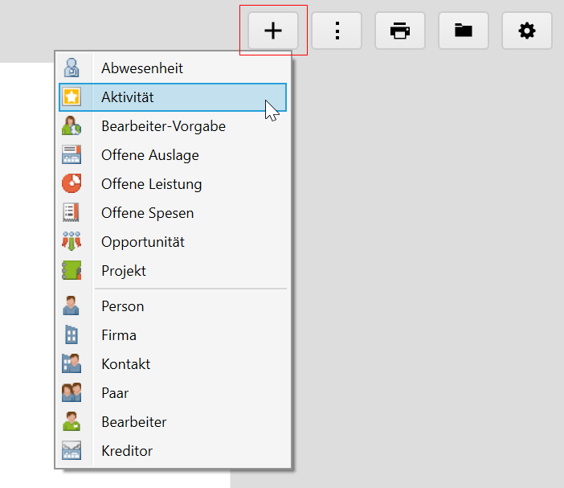The width and height of the screenshot is (564, 488).
Task: Choose the Aktivität menu entry
Action: click(127, 97)
